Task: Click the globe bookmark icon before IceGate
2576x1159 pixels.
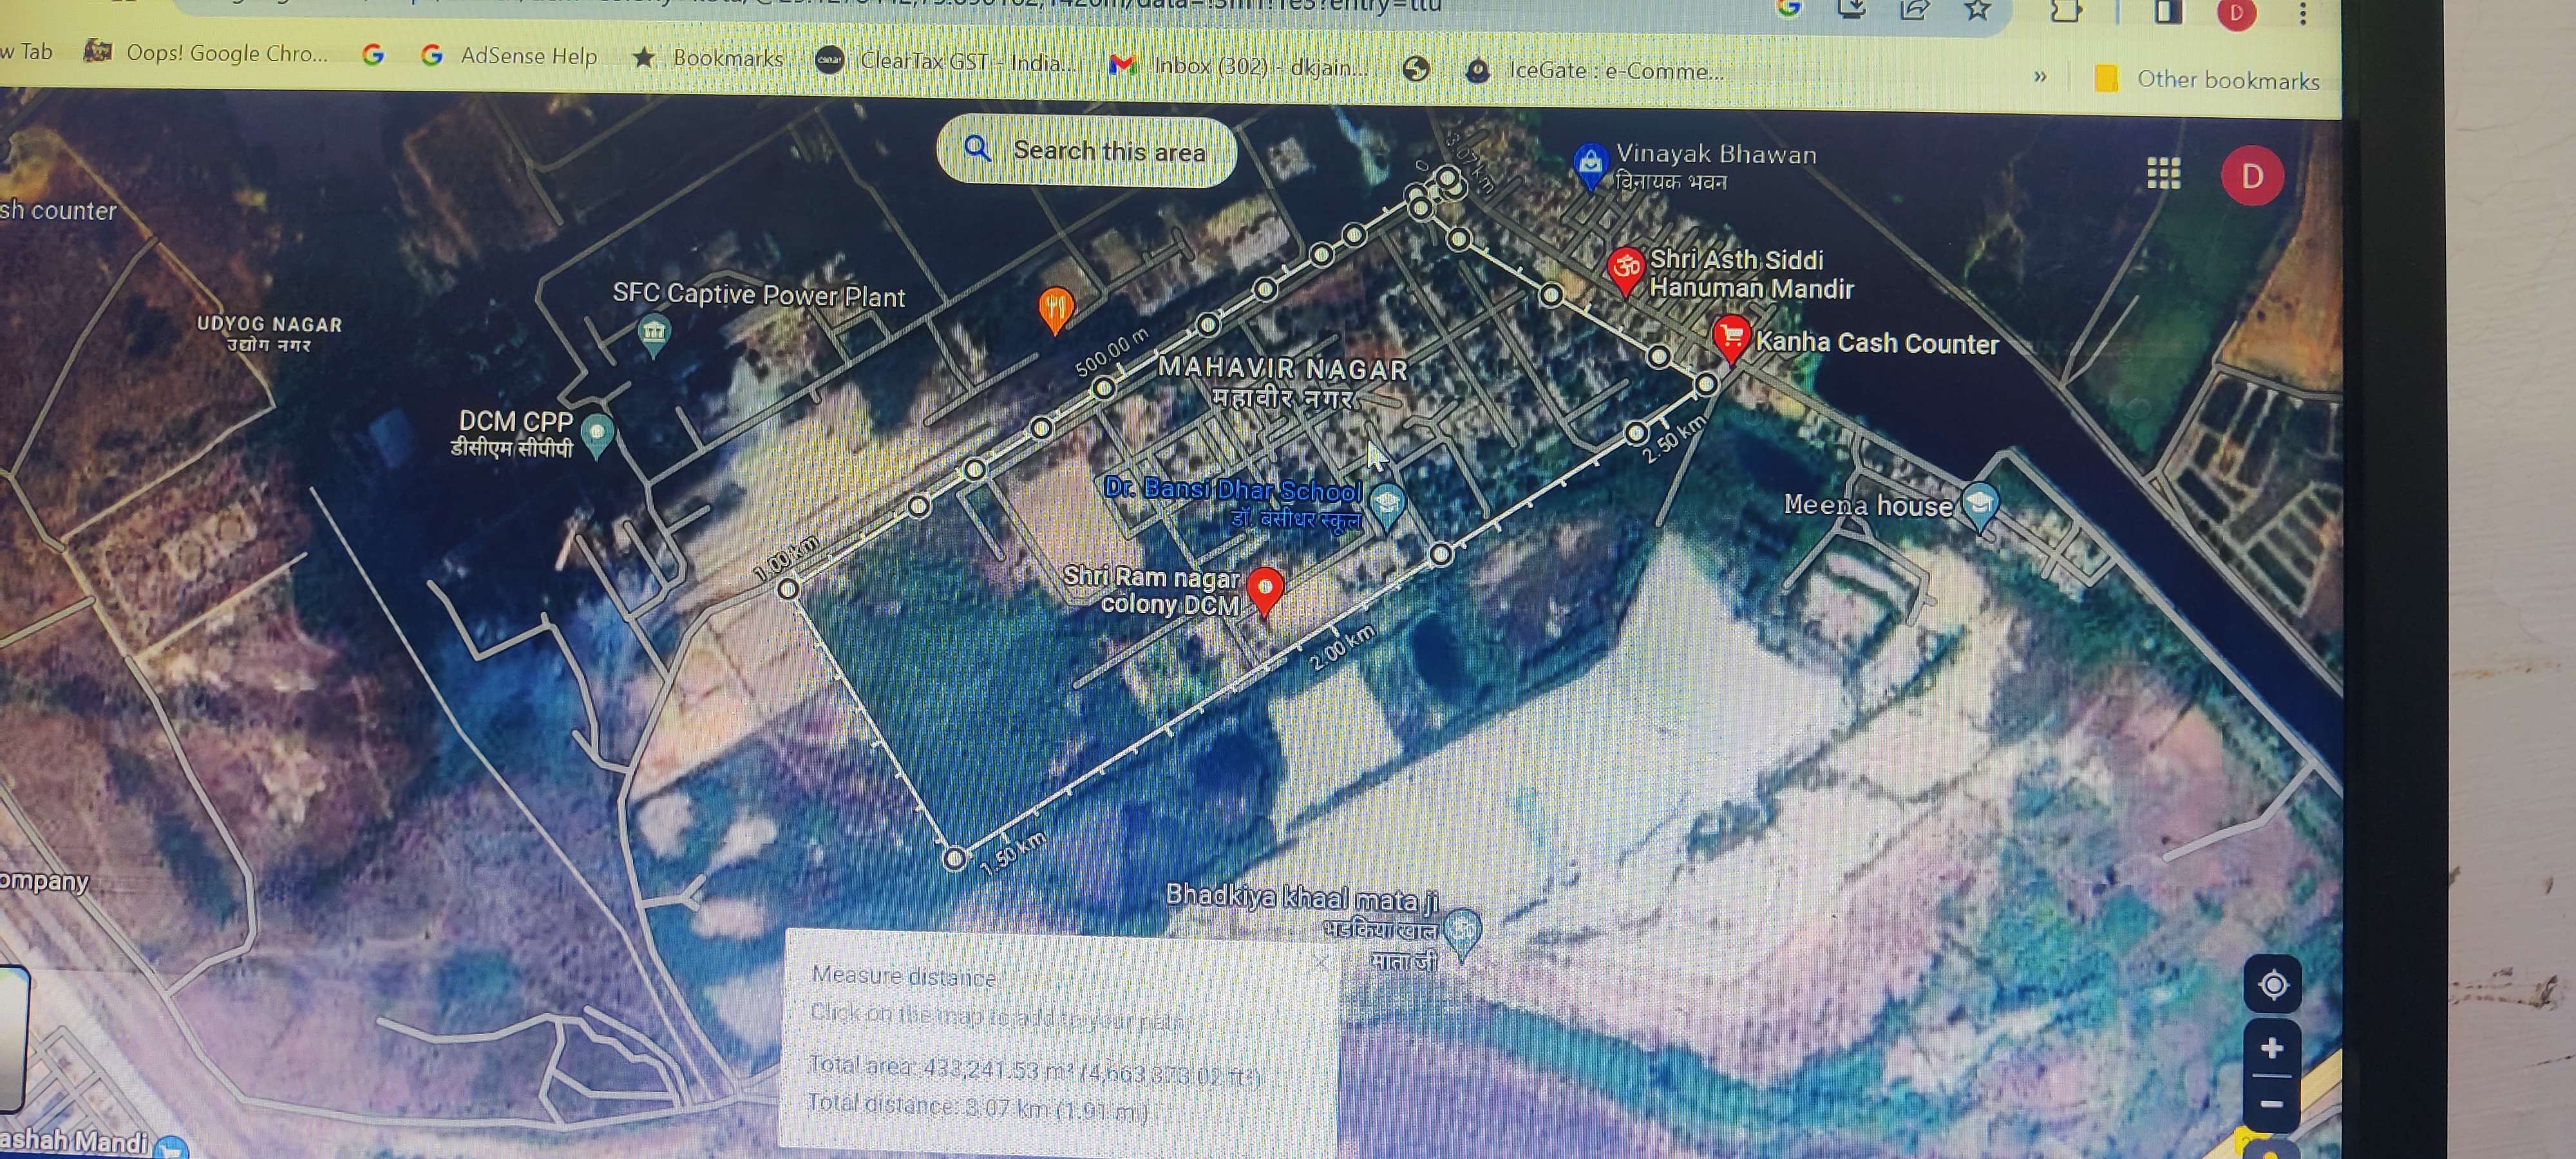Action: 1415,68
